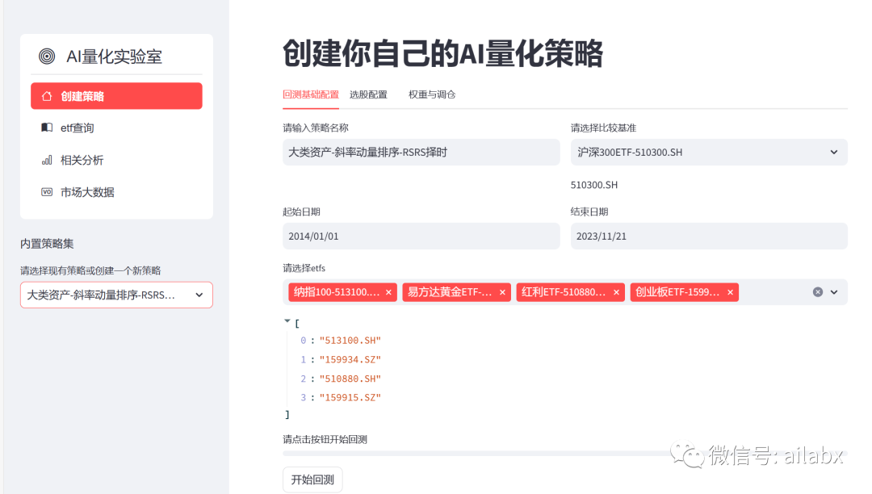Image resolution: width=872 pixels, height=494 pixels.
Task: Remove the 创业板ETF-1599 tag
Action: coord(730,292)
